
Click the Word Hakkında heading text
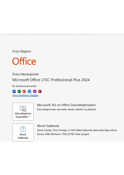[48, 126]
